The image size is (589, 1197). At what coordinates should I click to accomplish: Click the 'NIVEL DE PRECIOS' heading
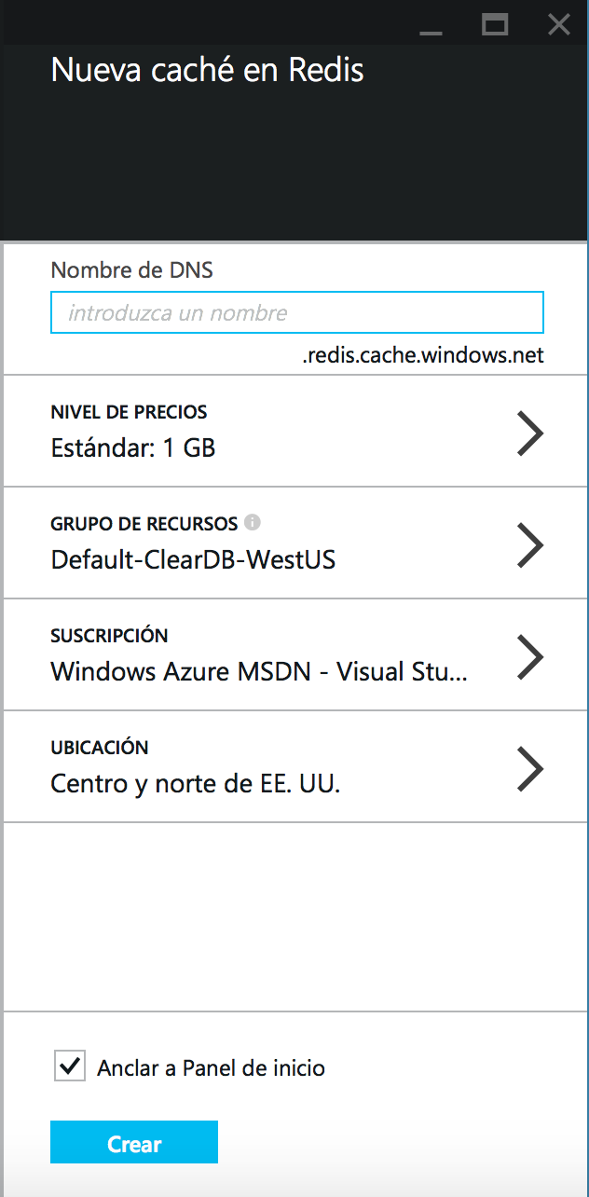(x=129, y=412)
